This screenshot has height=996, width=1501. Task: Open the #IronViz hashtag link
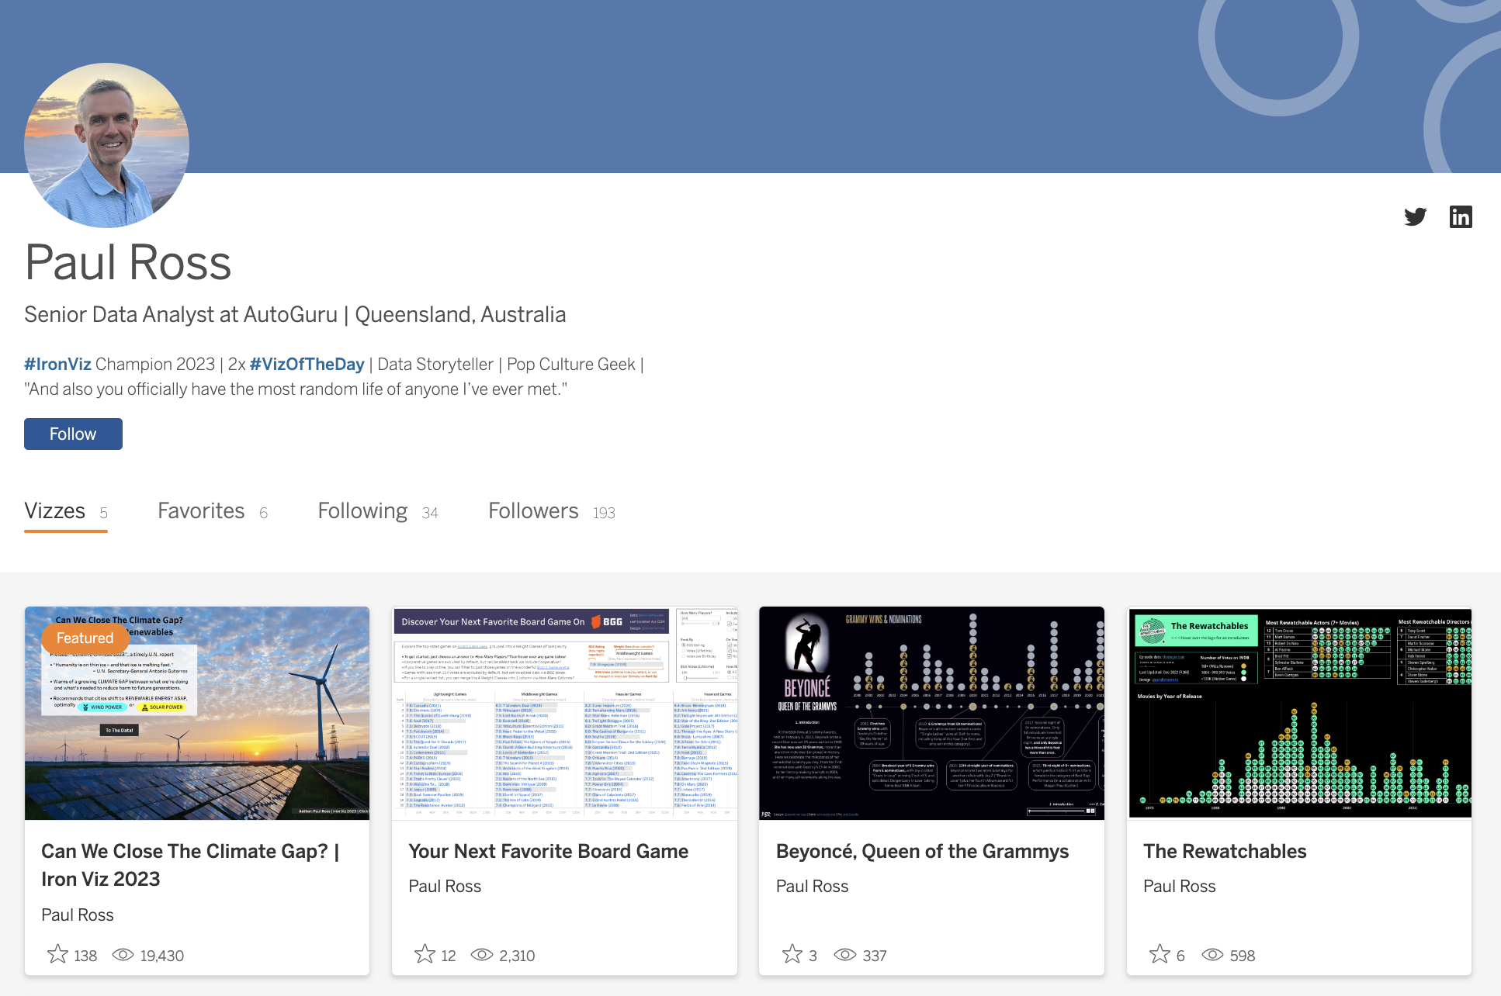coord(57,365)
